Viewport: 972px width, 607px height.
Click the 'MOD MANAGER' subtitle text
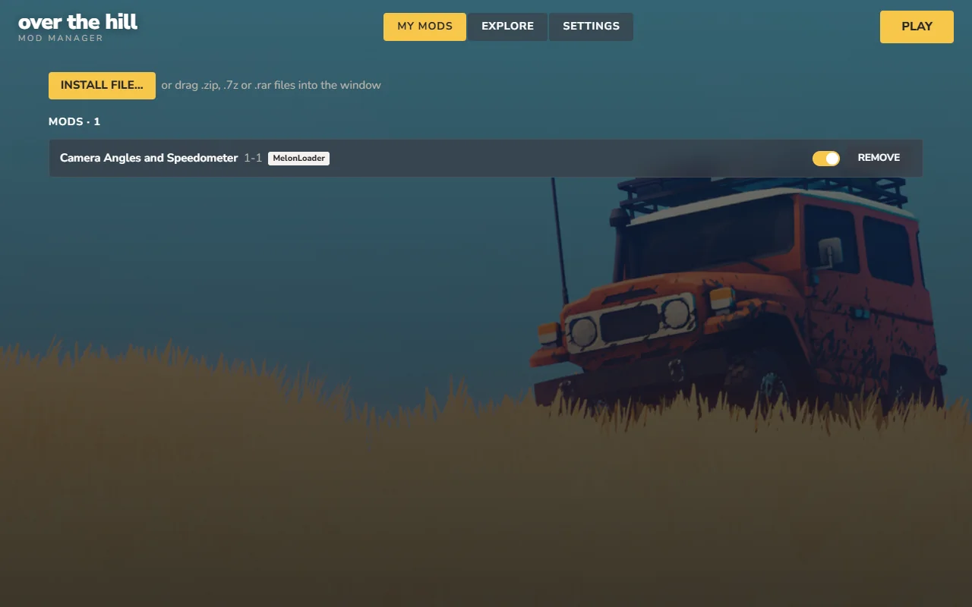click(61, 38)
